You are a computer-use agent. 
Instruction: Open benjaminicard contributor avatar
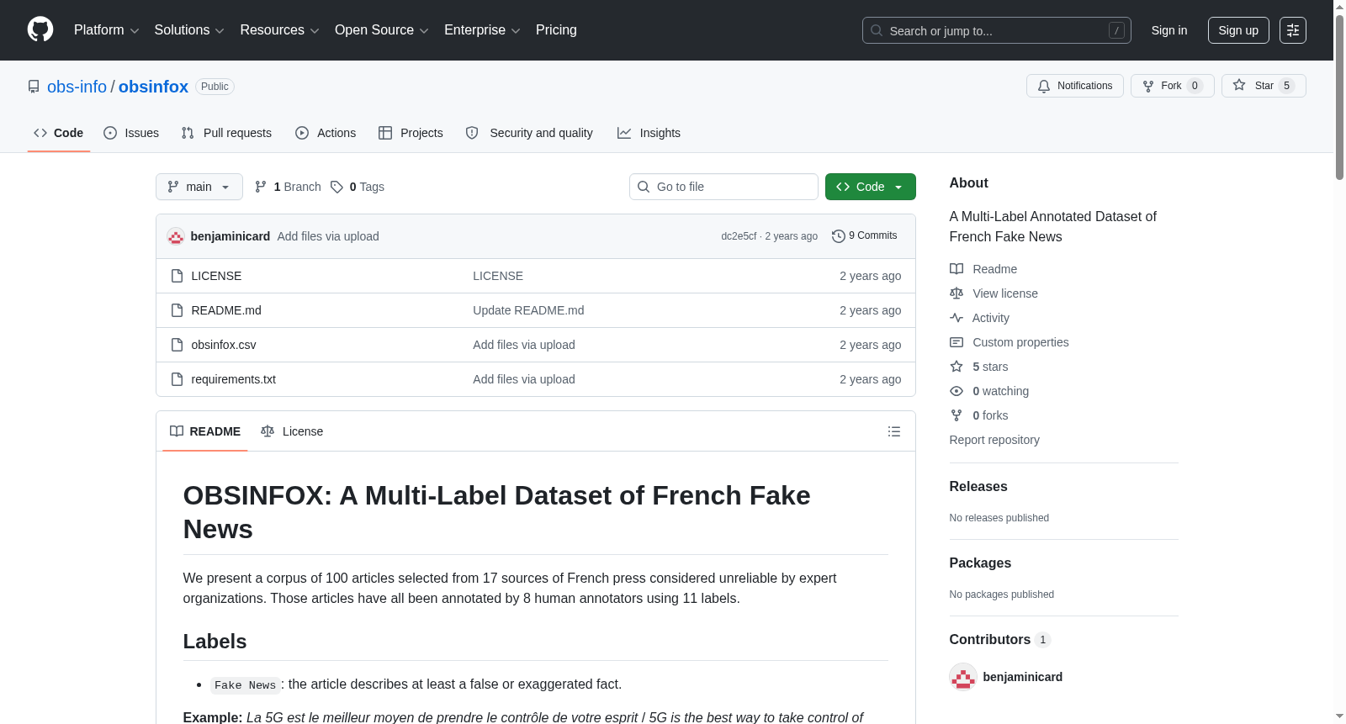point(963,677)
